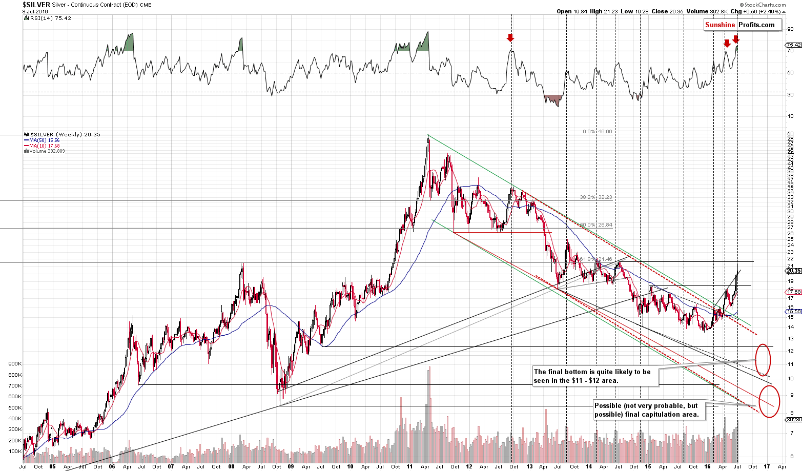Click the 300K volume axis label
802x471 pixels.
coord(14,429)
